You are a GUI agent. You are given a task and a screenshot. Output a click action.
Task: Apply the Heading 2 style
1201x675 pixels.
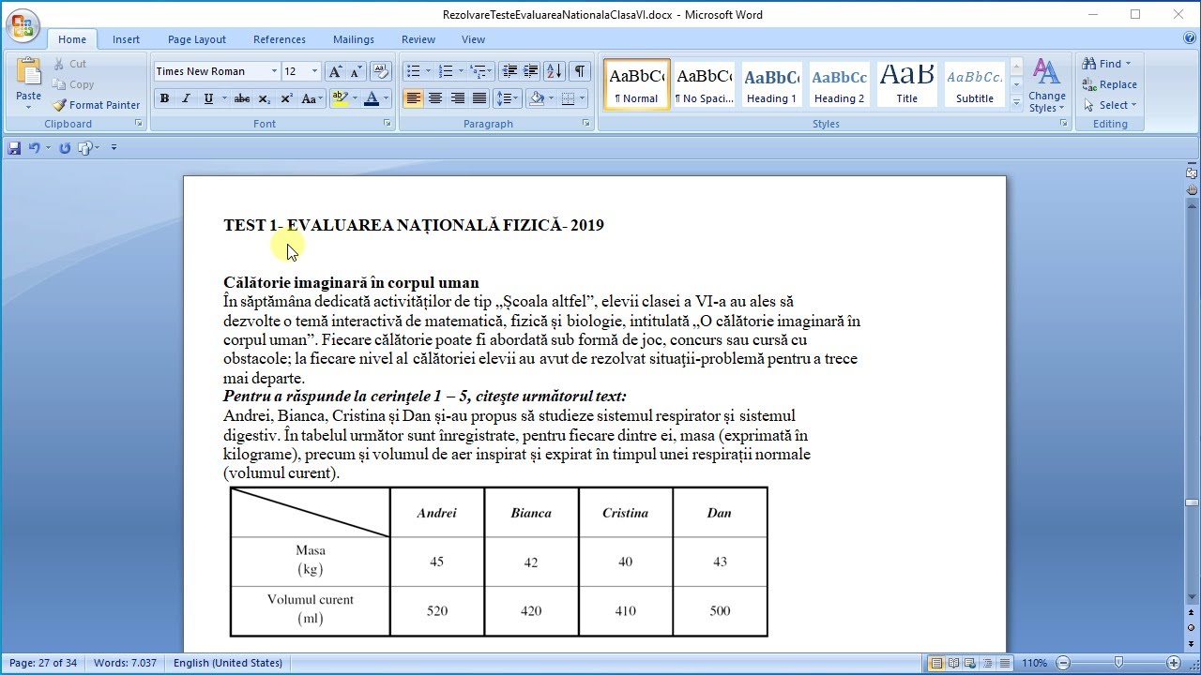point(840,84)
